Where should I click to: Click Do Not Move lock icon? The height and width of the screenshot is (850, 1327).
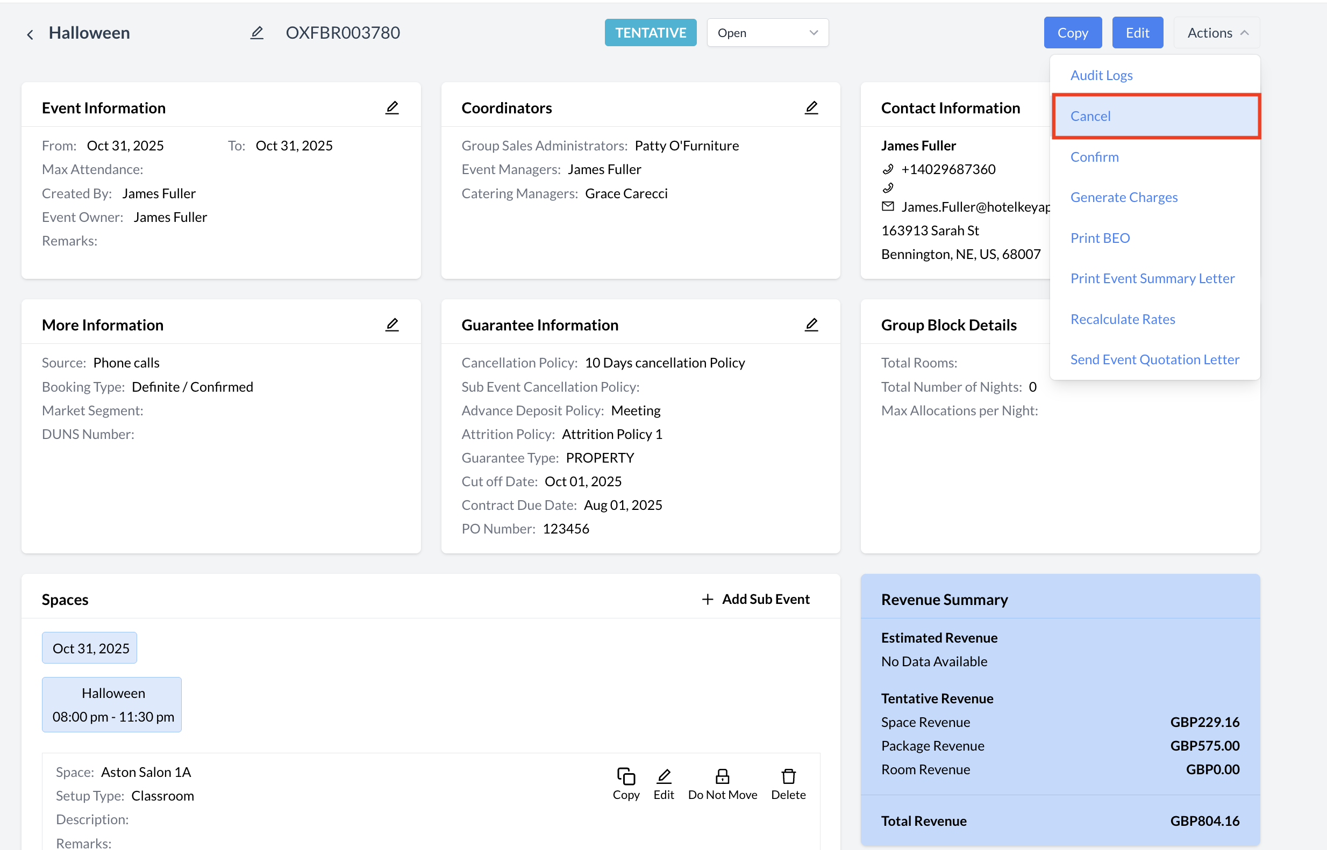click(x=722, y=783)
